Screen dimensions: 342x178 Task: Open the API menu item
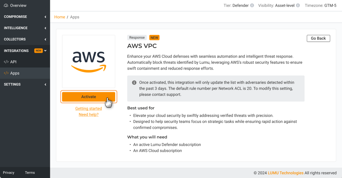pos(13,62)
